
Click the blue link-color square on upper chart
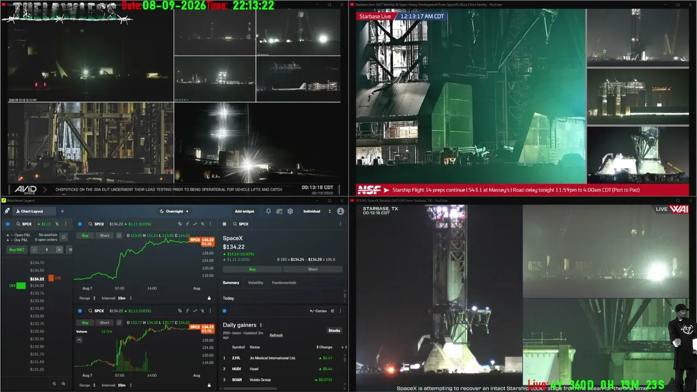(80, 224)
